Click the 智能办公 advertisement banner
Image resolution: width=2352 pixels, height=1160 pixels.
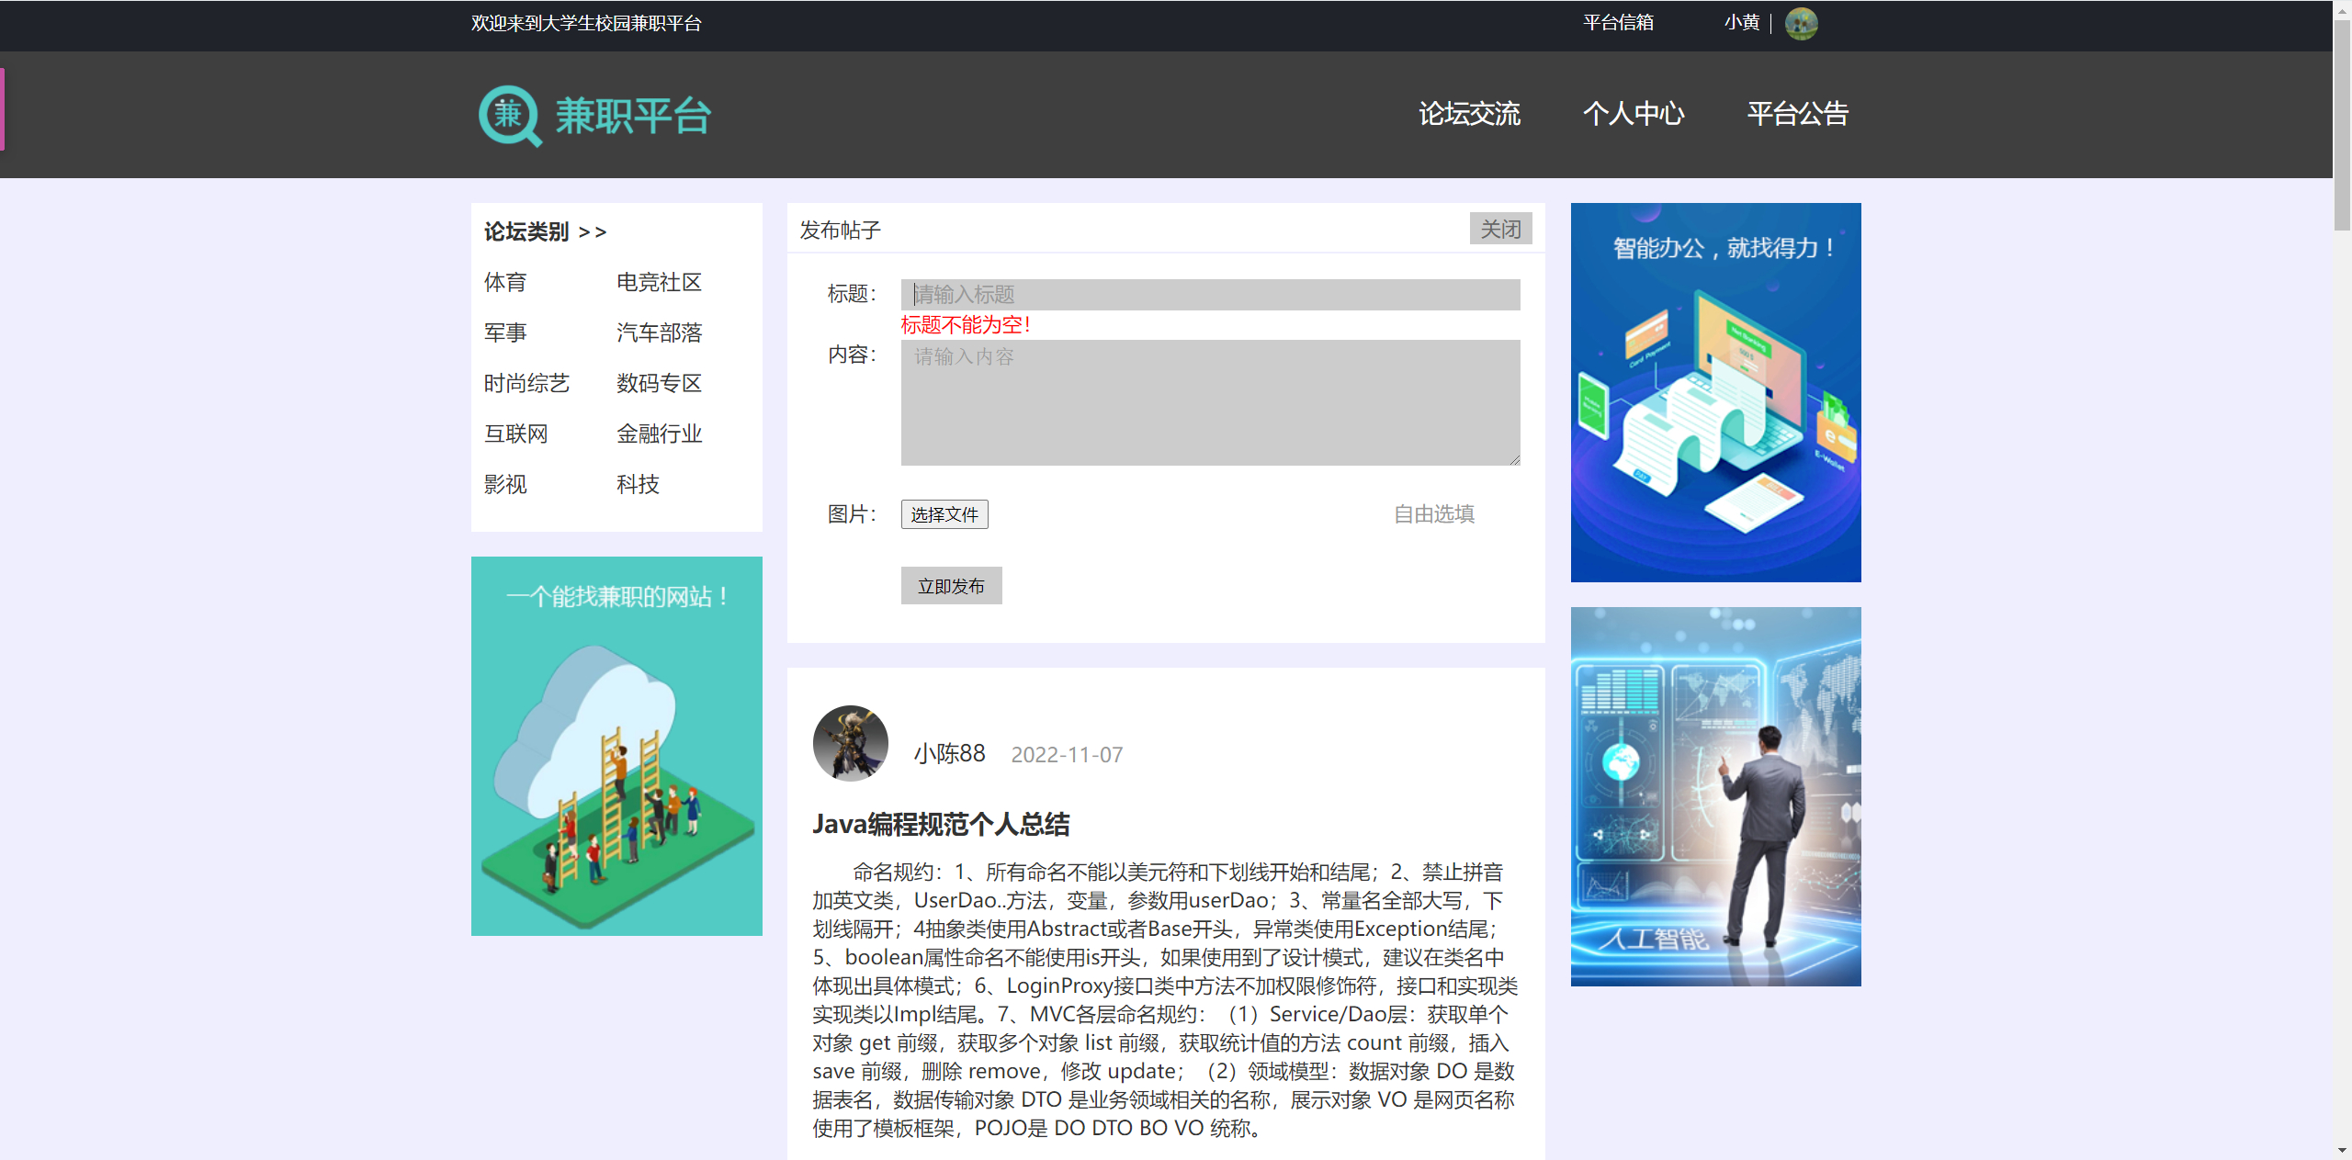(x=1714, y=392)
